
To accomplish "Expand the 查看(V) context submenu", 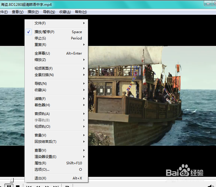I will (x=56, y=150).
